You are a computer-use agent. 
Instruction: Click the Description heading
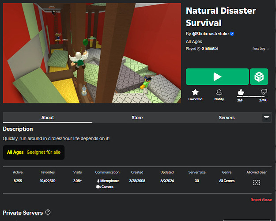coord(18,129)
